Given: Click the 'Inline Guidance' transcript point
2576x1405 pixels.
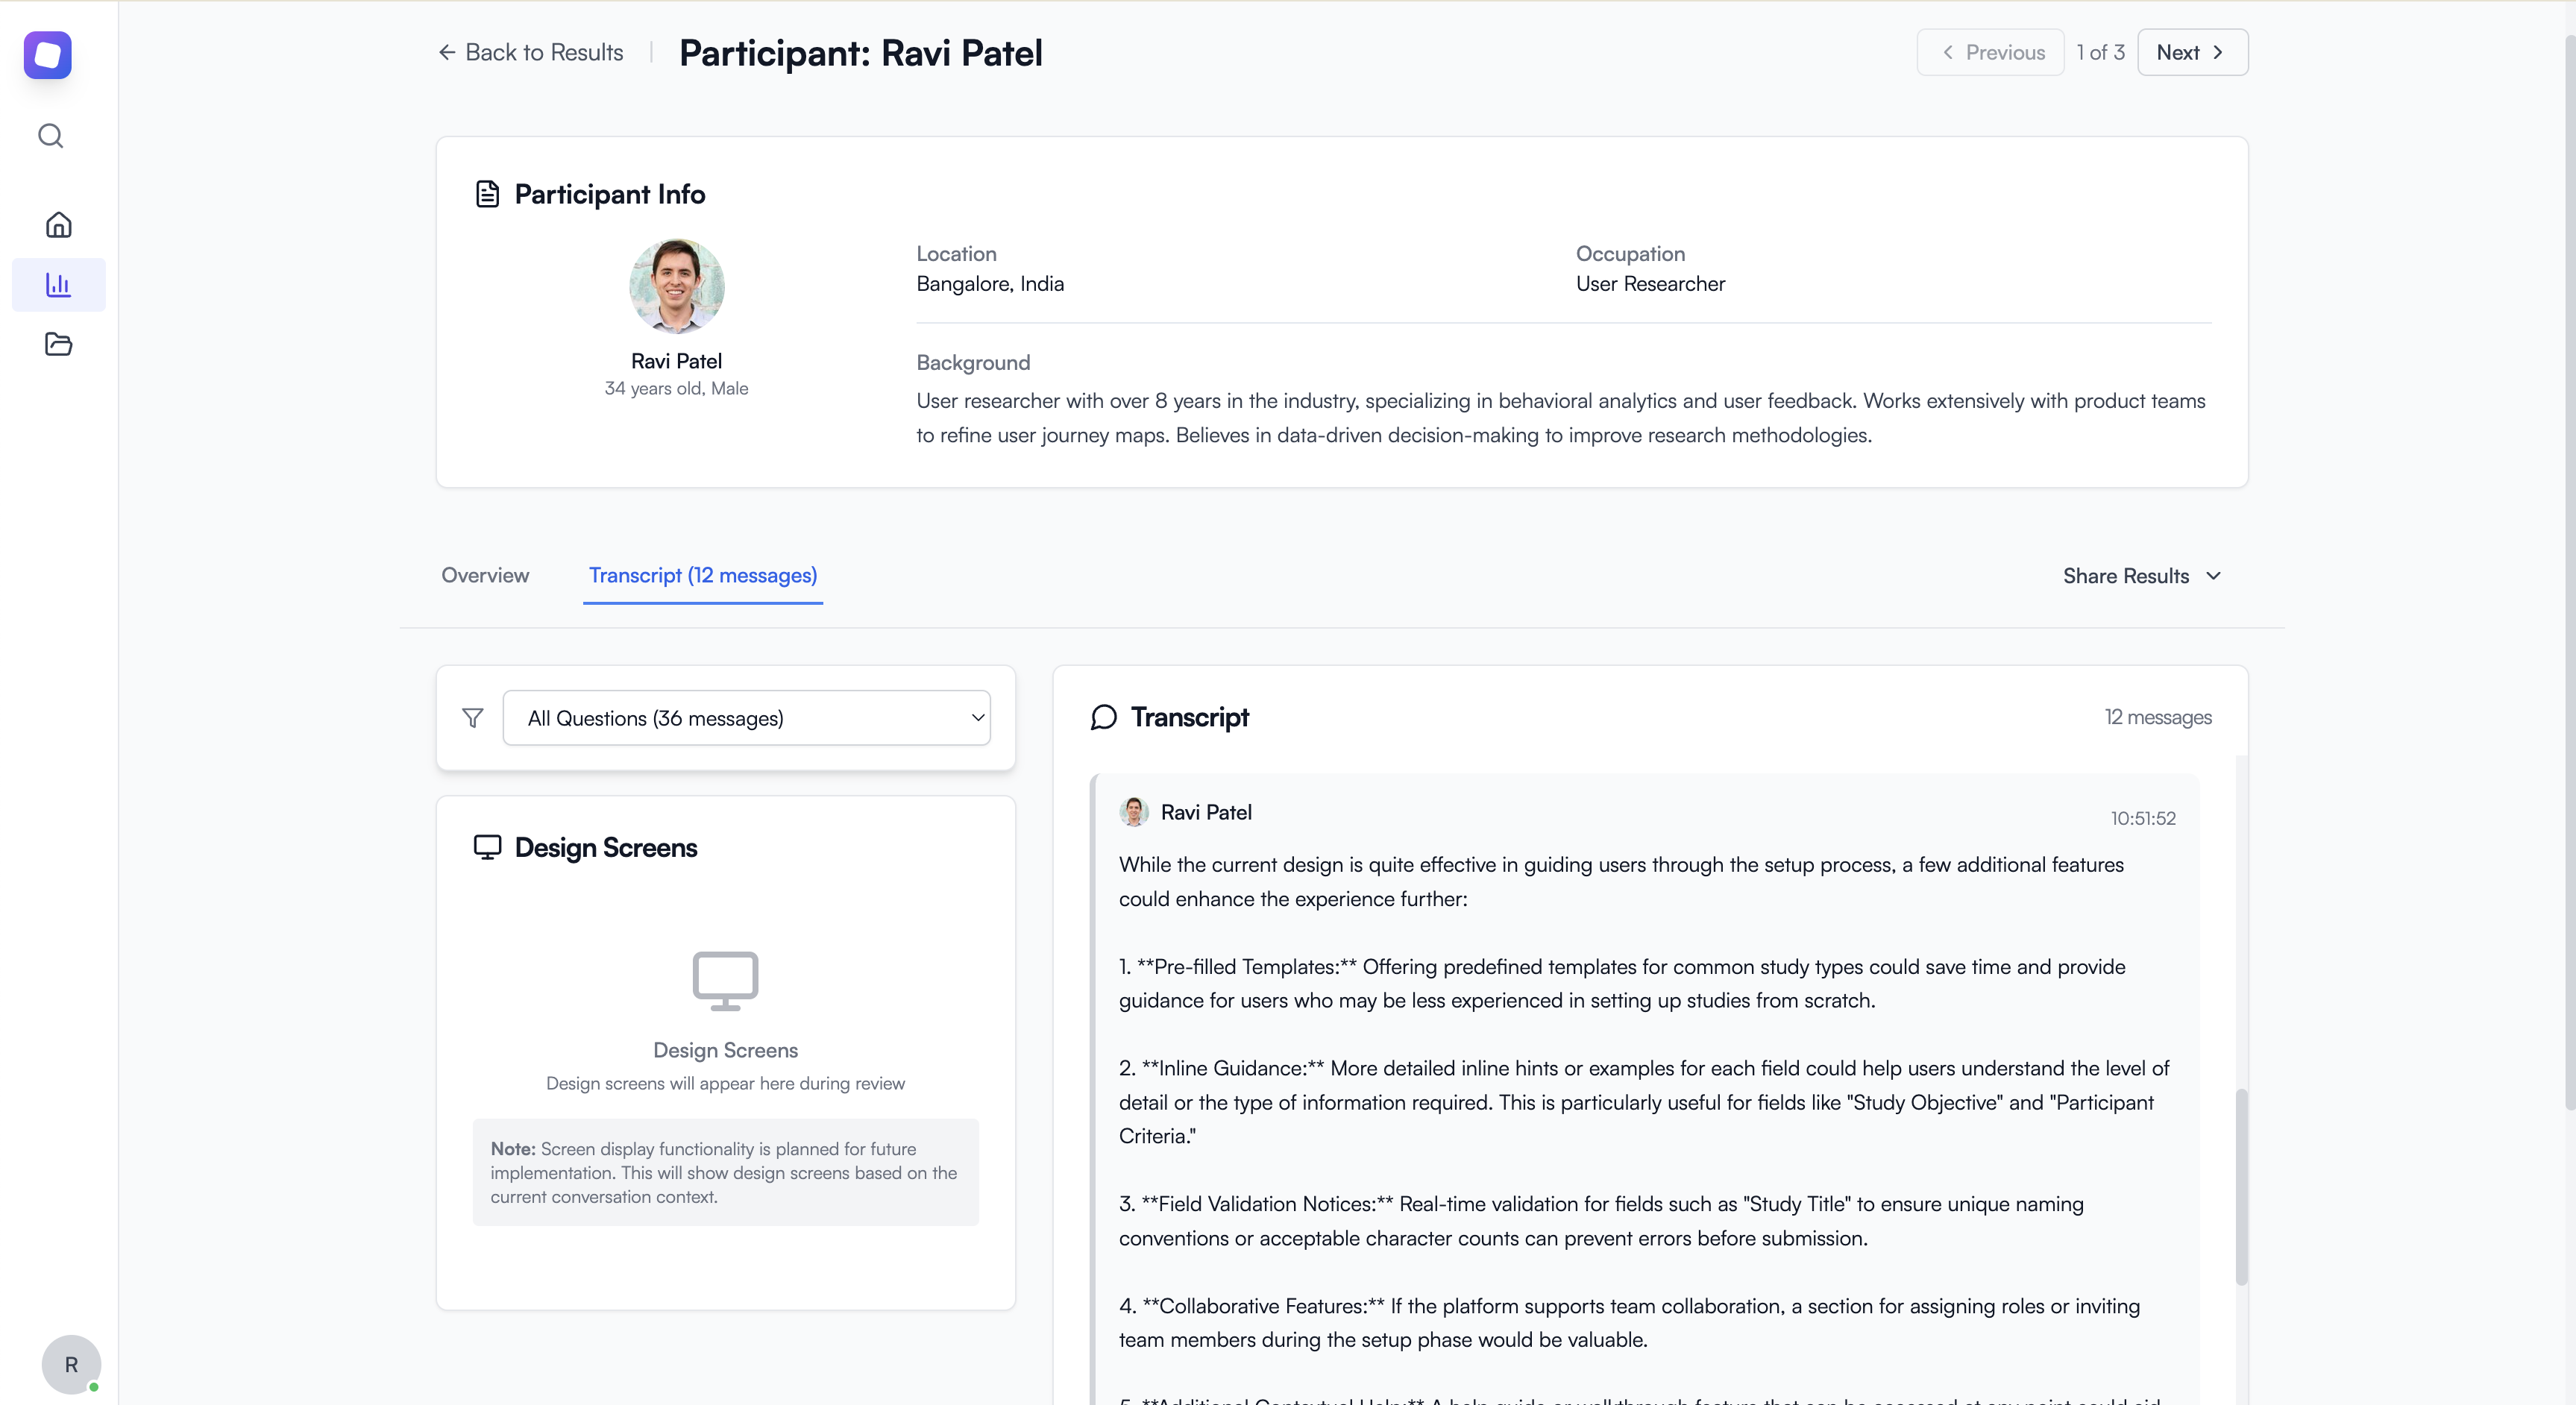Looking at the screenshot, I should pyautogui.click(x=1644, y=1102).
